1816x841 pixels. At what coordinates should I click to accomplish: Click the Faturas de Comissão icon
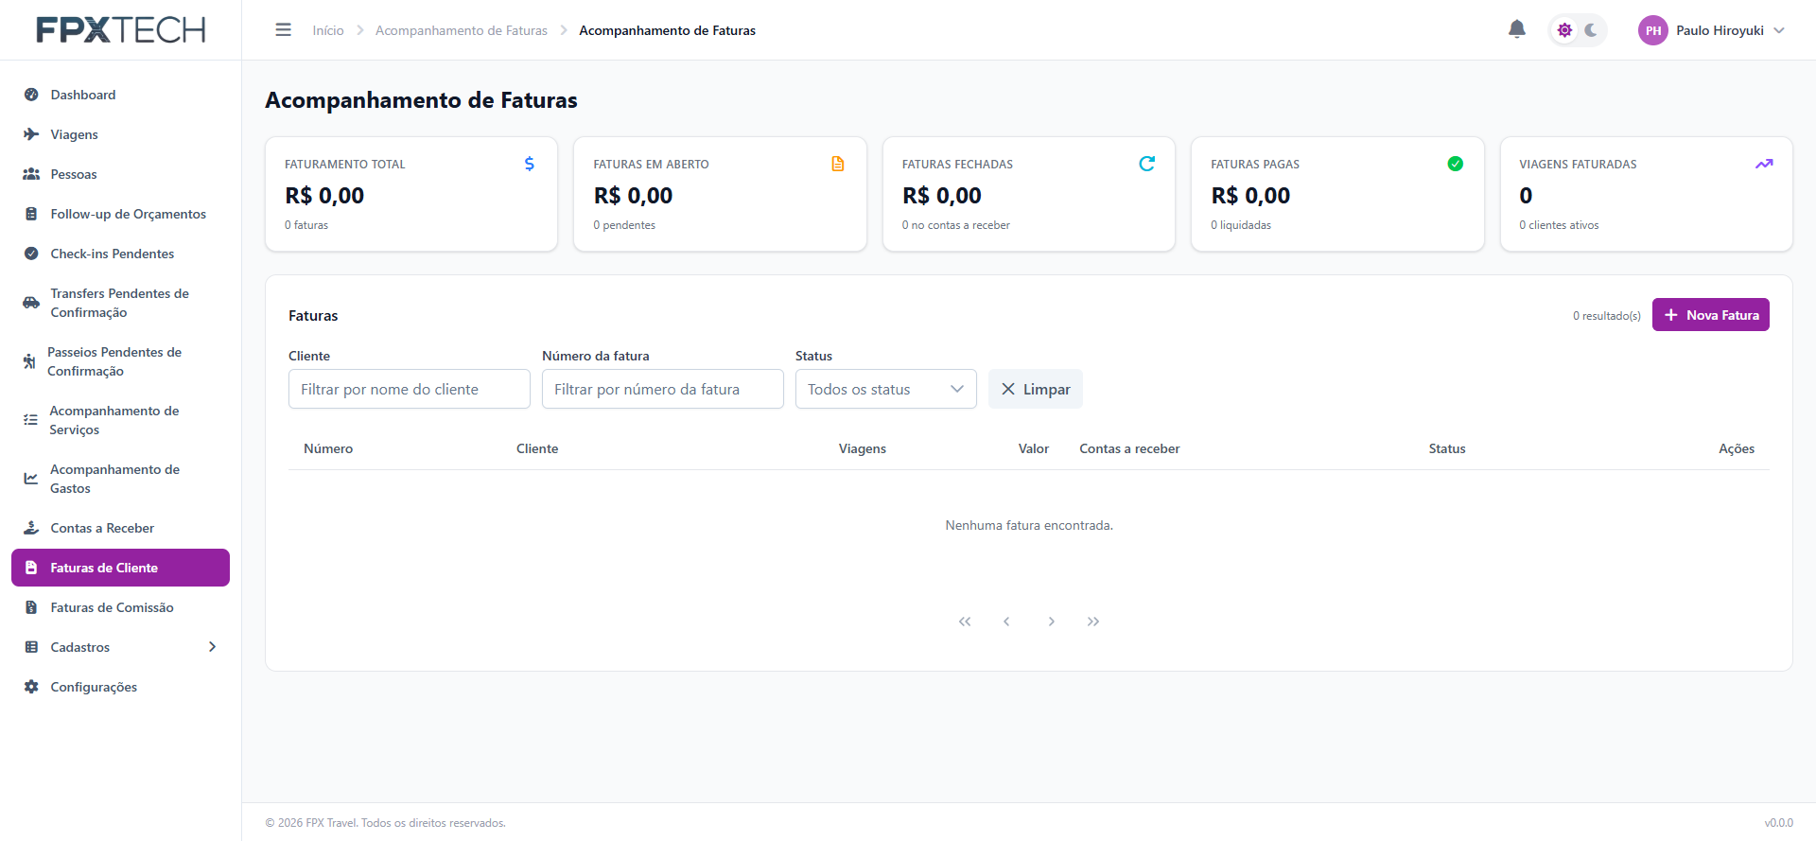(31, 607)
